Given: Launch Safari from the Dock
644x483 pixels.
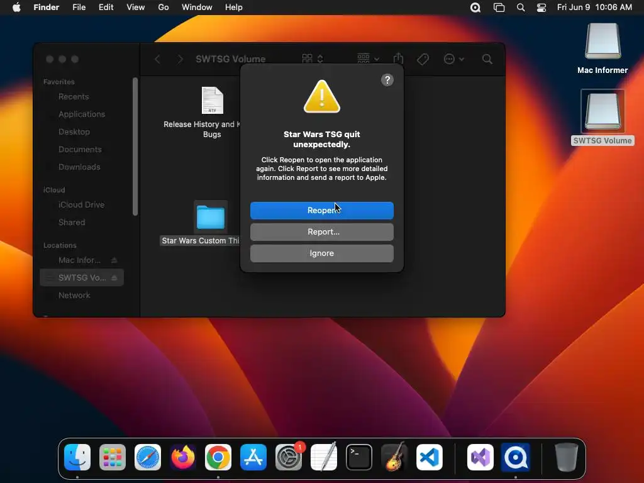Looking at the screenshot, I should click(148, 457).
